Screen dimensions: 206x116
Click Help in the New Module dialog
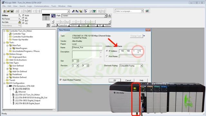(x=141, y=80)
